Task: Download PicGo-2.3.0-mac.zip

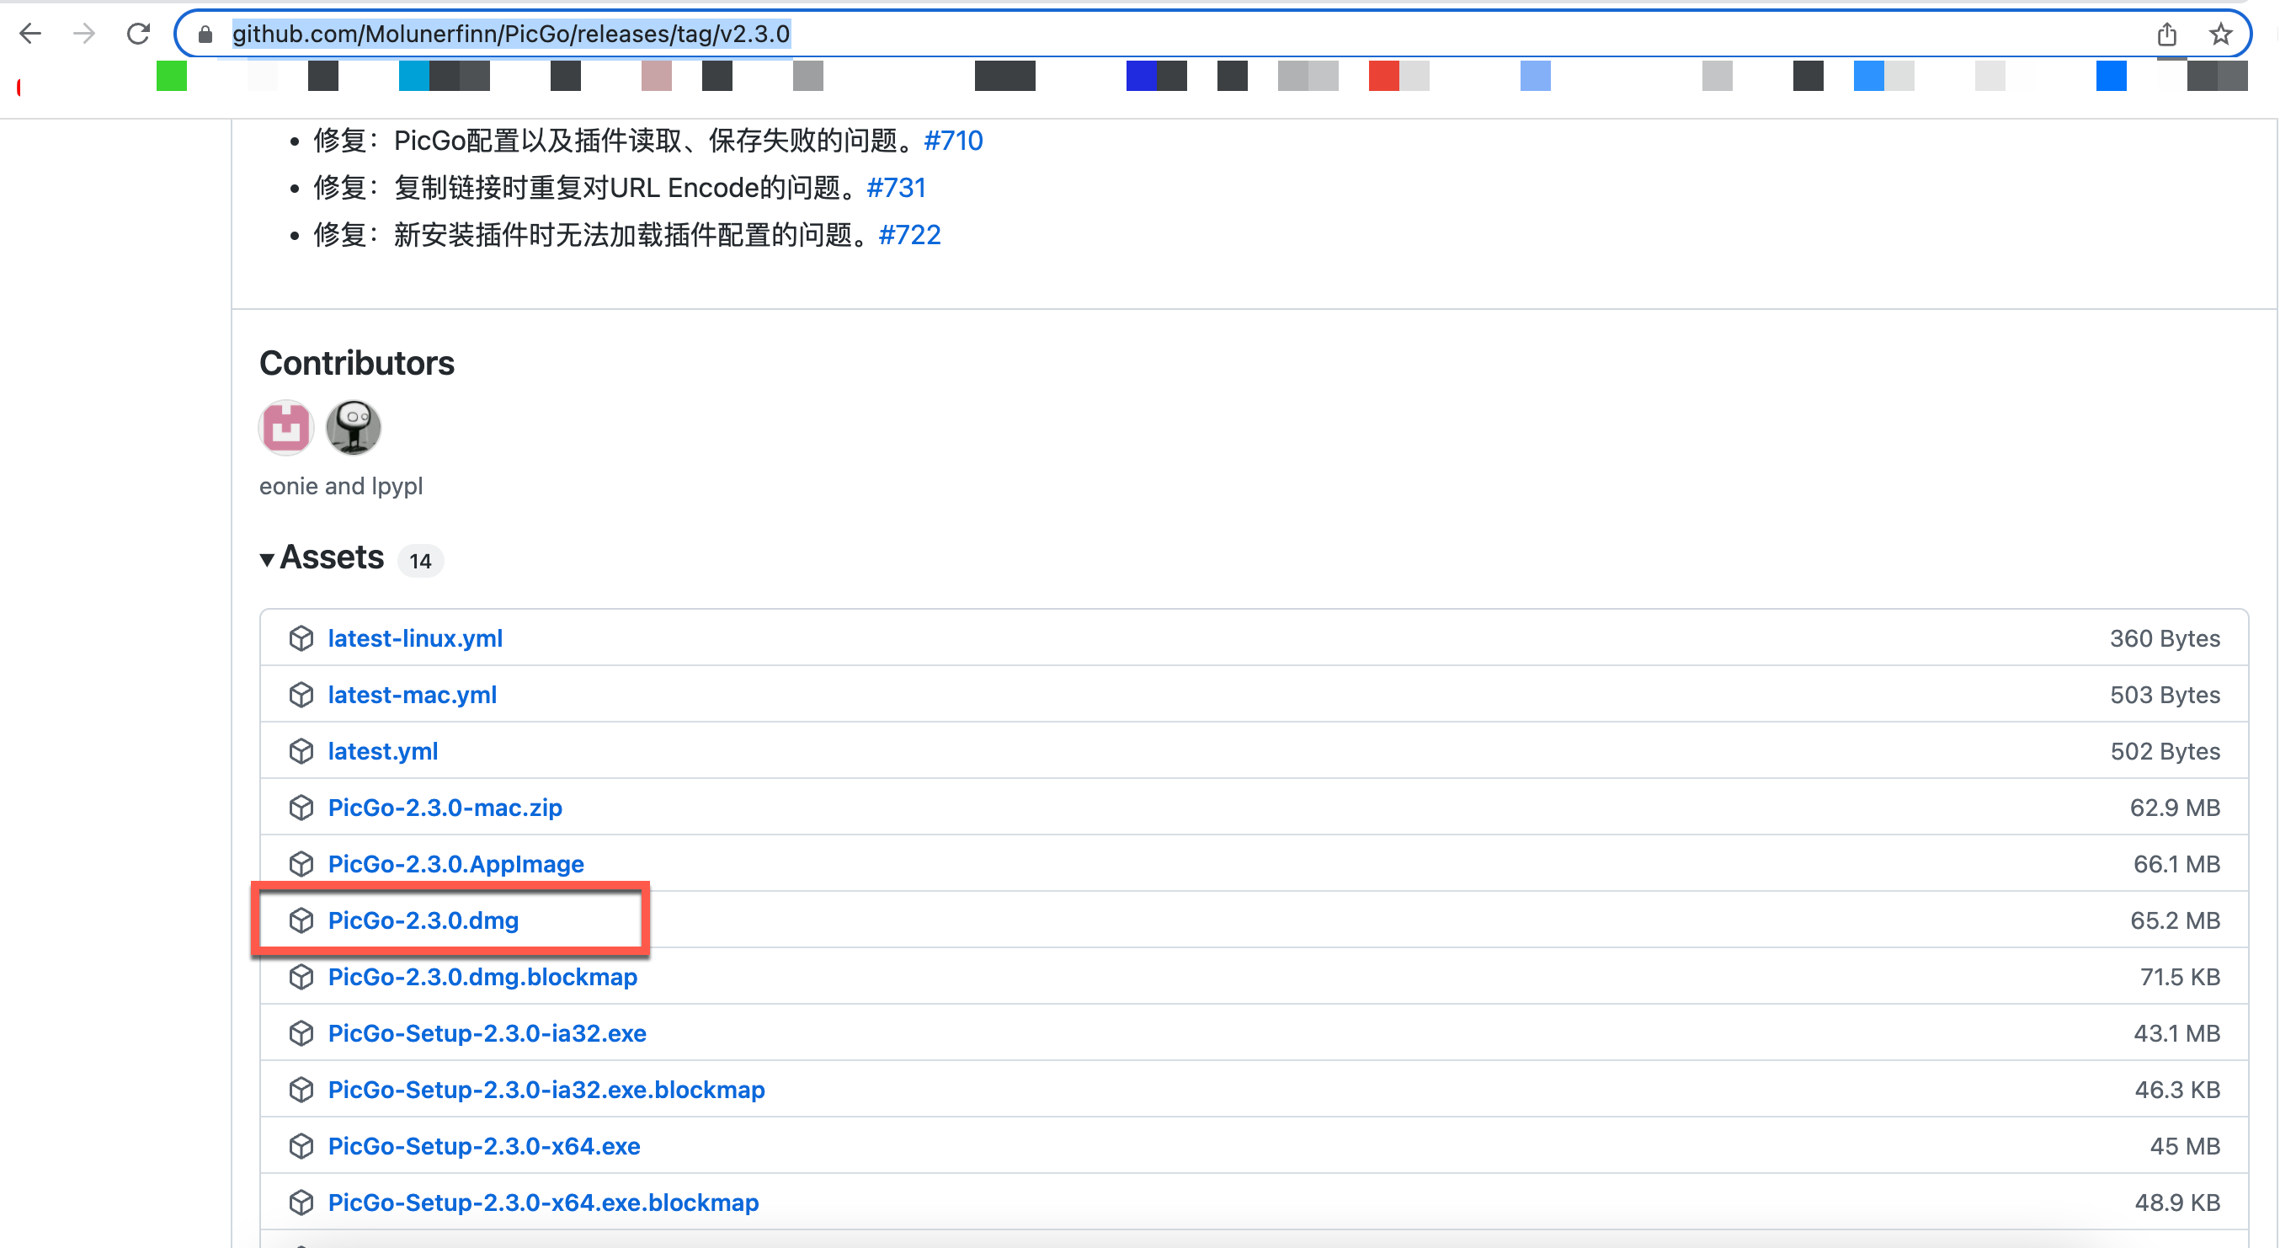Action: [x=445, y=808]
